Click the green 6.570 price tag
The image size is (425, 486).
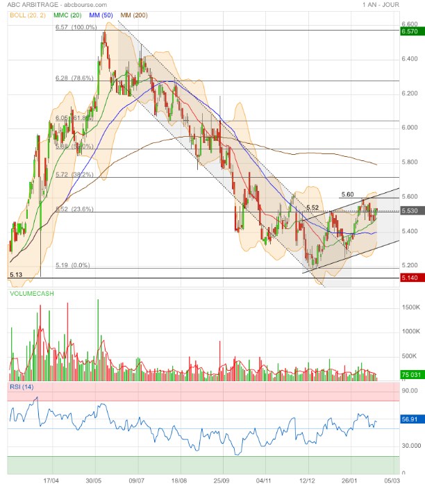tap(412, 31)
